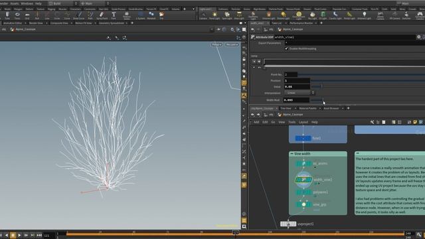Create a Spot Light from shelf
Screen dimensions: 425x239
click(x=227, y=15)
